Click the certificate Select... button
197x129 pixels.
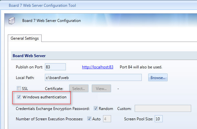[79, 88]
